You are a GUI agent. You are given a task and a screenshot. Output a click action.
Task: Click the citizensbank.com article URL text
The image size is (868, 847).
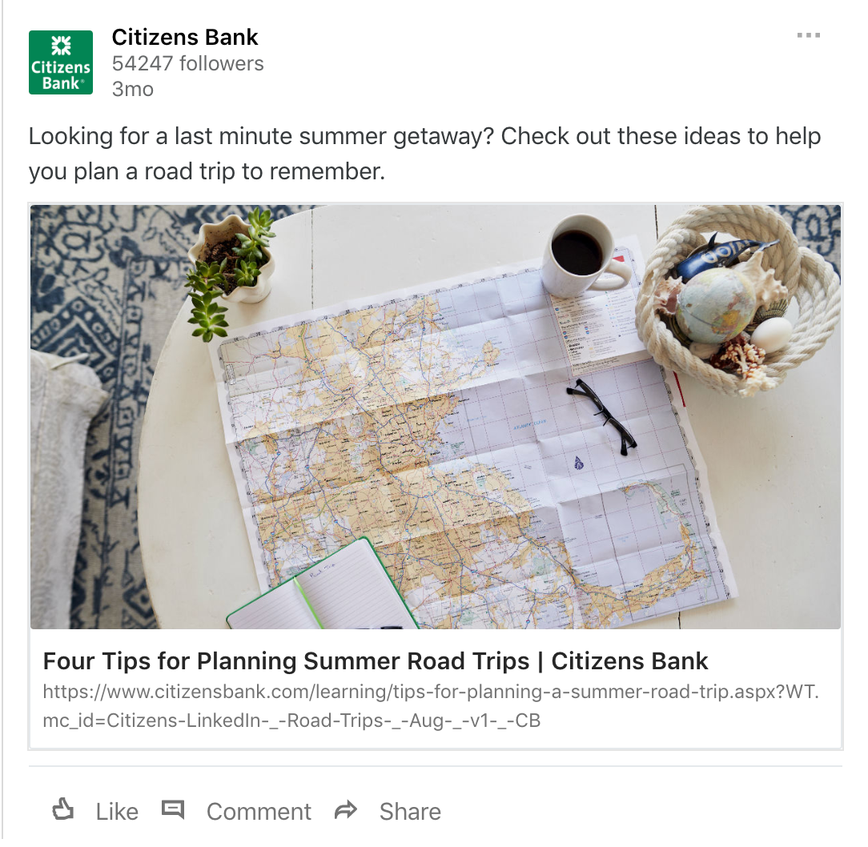point(431,706)
